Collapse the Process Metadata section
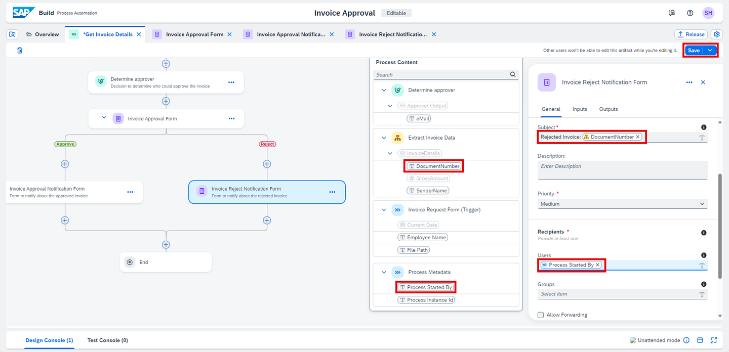 coord(384,272)
